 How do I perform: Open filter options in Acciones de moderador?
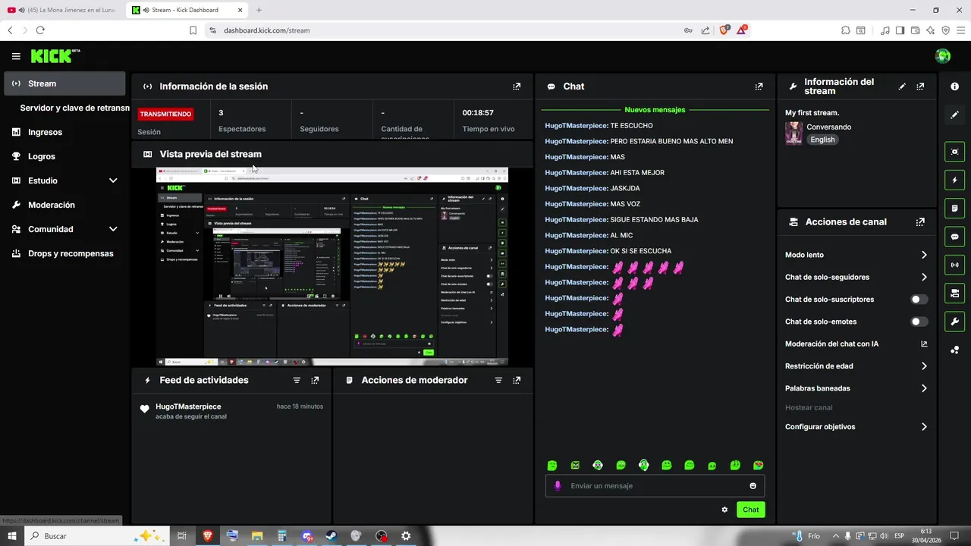[x=498, y=380]
